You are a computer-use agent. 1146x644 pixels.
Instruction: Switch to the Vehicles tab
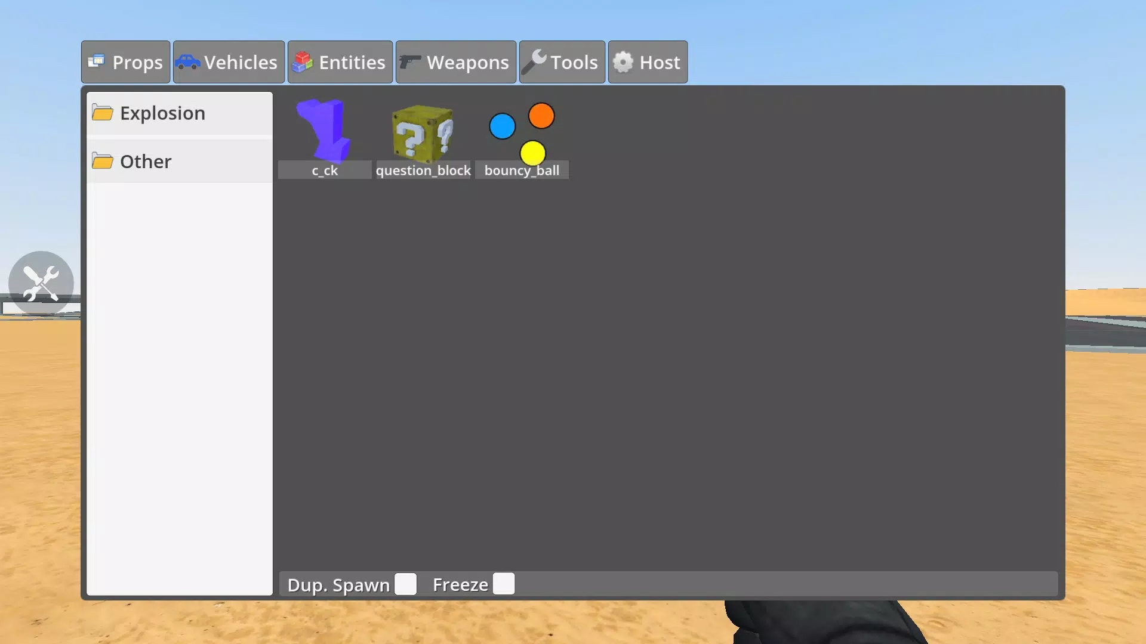(228, 62)
